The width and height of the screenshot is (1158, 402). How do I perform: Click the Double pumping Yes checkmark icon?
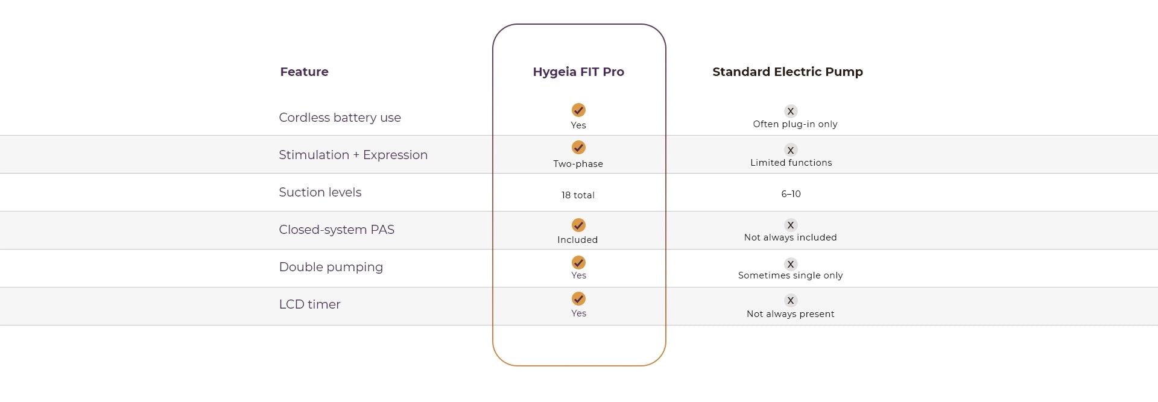click(578, 262)
